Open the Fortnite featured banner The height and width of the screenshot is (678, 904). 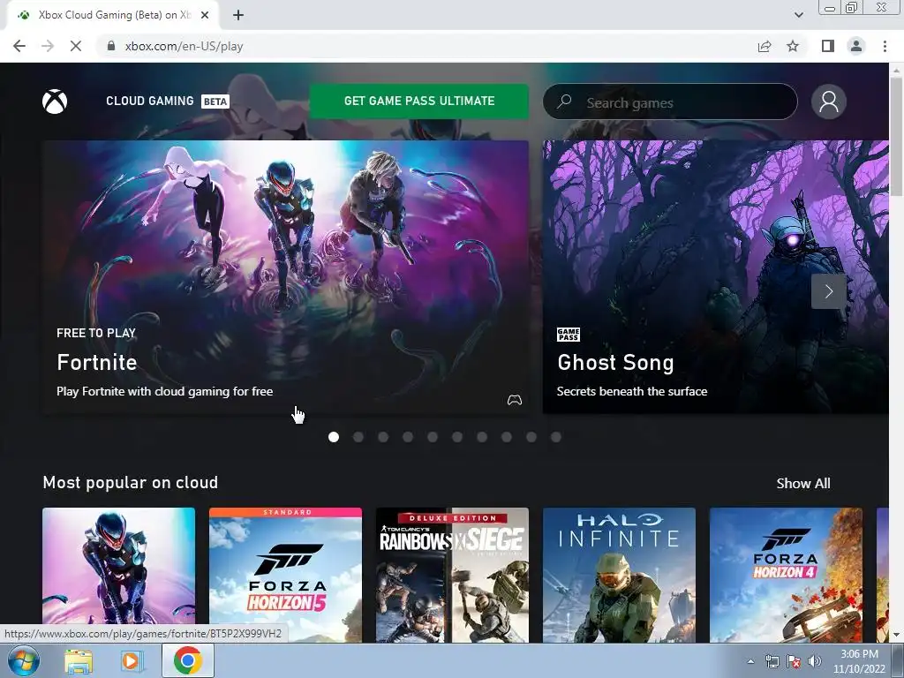(285, 276)
